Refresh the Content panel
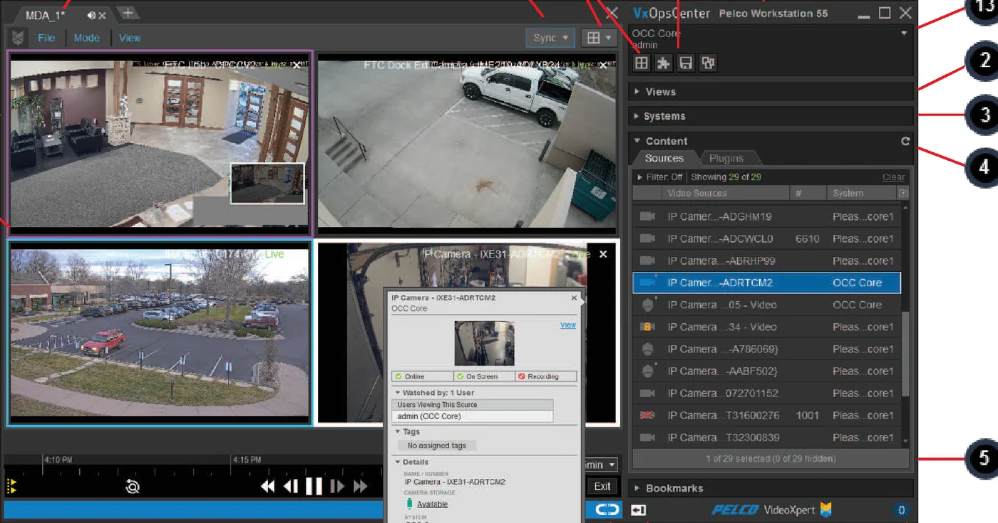This screenshot has height=523, width=998. [905, 141]
